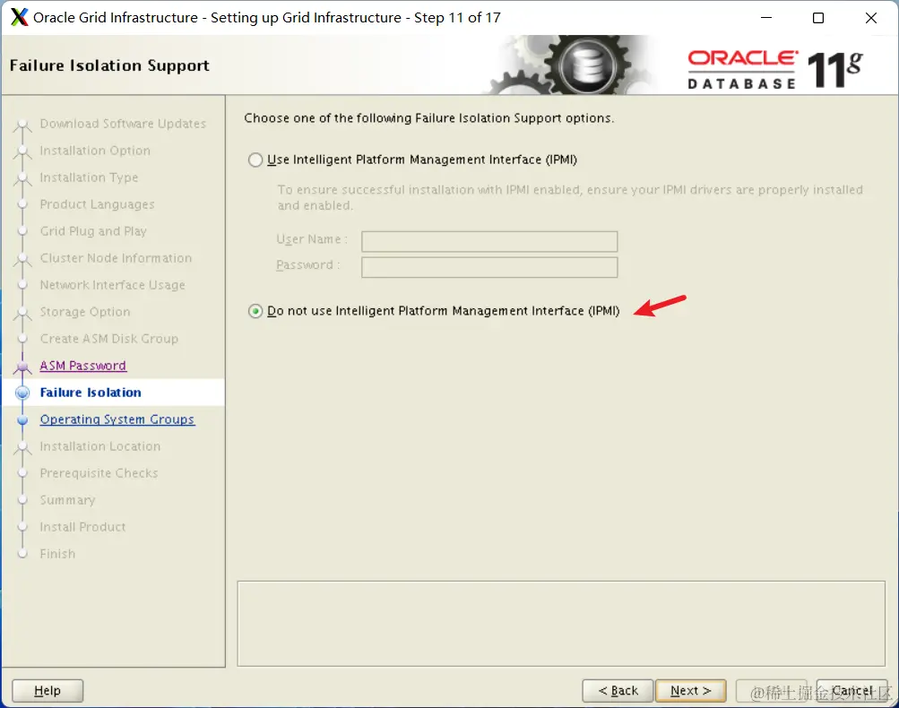Viewport: 899px width, 708px height.
Task: Click Grid Plug and Play step text
Action: coord(93,231)
